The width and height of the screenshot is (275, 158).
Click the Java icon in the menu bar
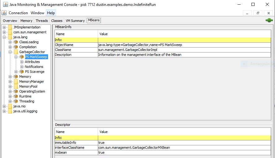(4, 13)
